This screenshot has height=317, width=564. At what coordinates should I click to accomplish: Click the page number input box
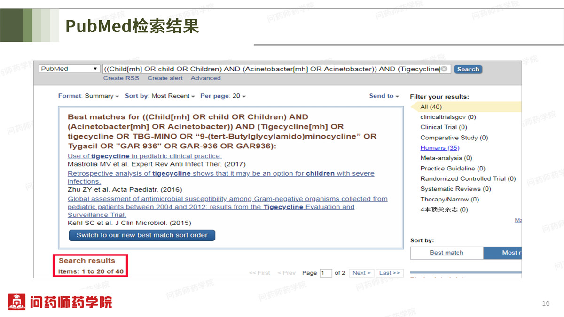(326, 273)
